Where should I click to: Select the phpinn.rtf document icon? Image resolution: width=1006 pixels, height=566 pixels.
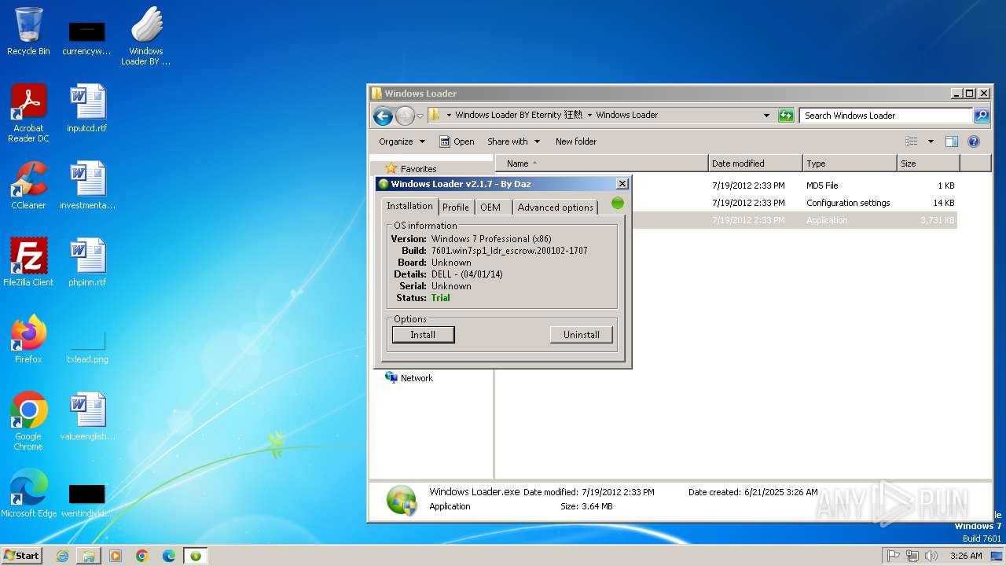point(87,263)
